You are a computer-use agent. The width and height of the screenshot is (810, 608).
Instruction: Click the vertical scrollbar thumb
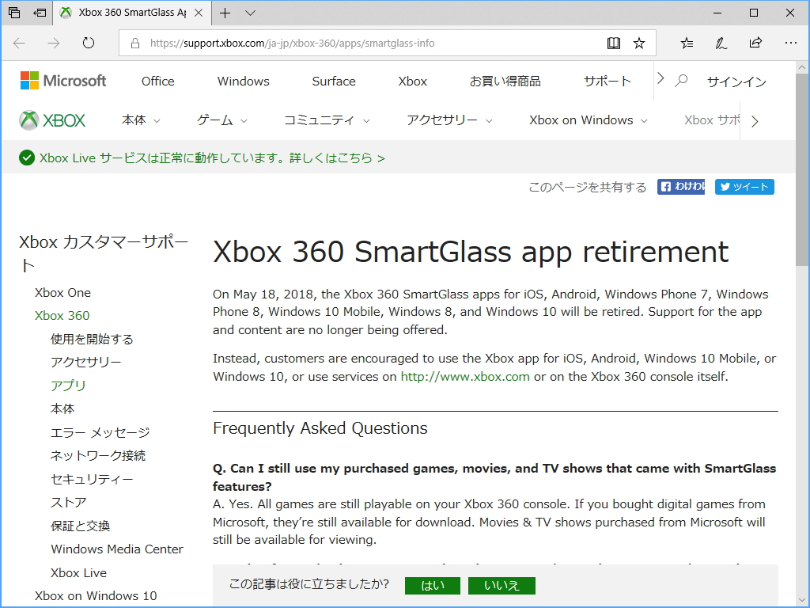802,169
